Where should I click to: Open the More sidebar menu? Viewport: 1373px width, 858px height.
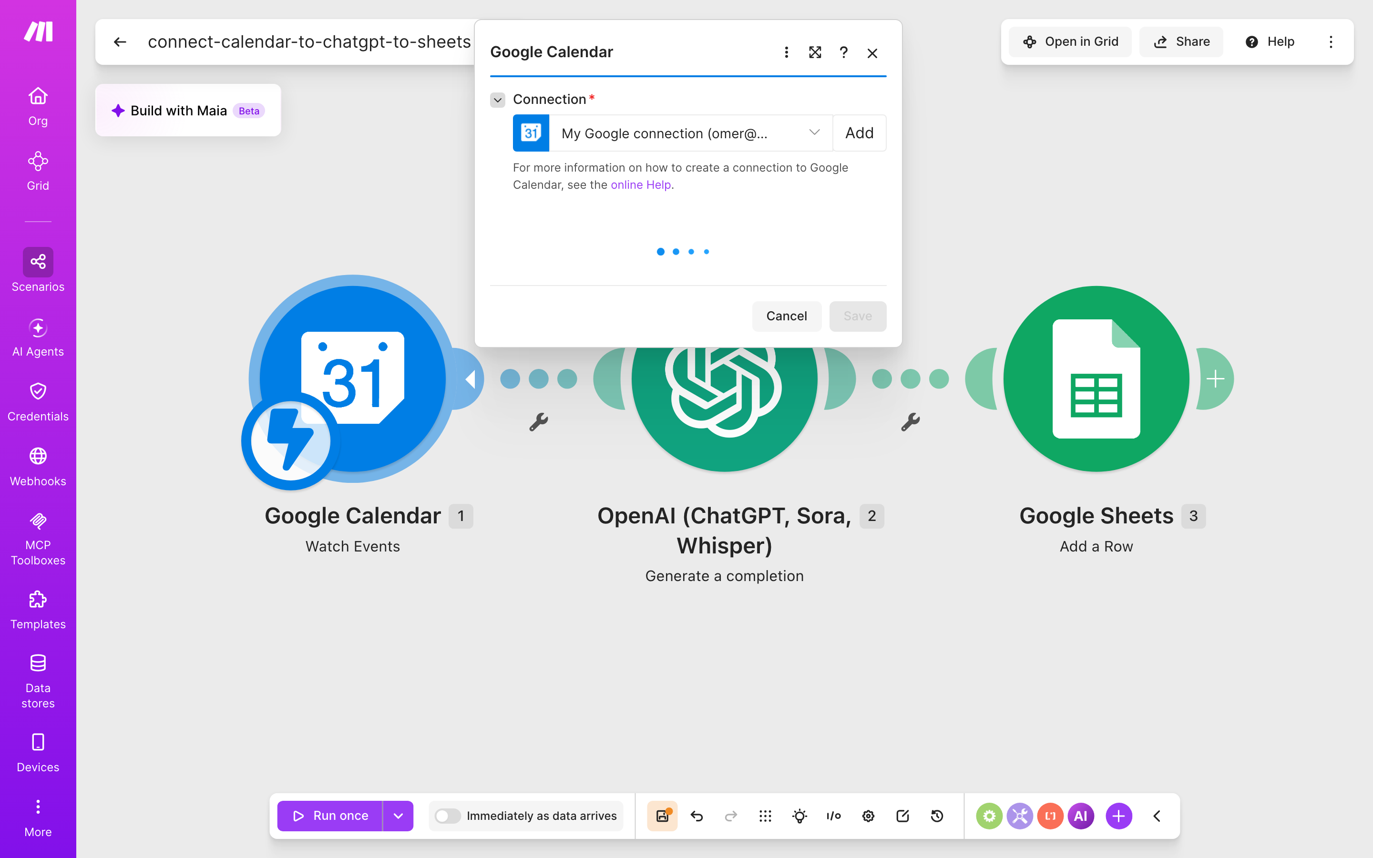pyautogui.click(x=38, y=817)
